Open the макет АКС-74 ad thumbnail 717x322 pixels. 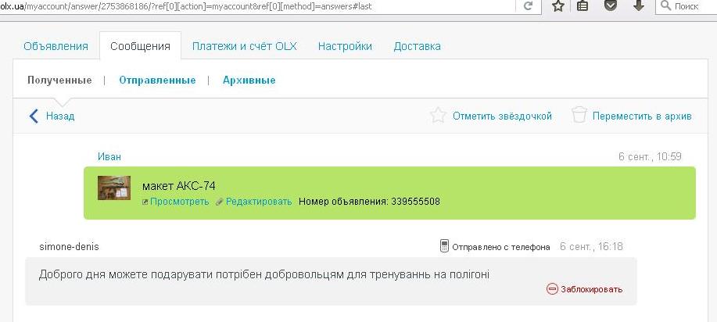coord(114,188)
